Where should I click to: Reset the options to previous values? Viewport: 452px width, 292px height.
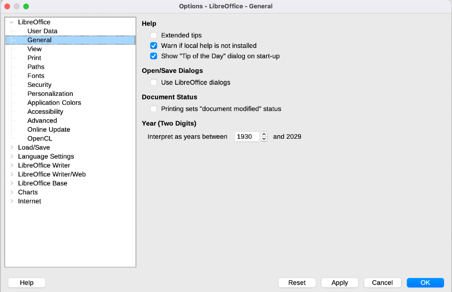(x=297, y=283)
